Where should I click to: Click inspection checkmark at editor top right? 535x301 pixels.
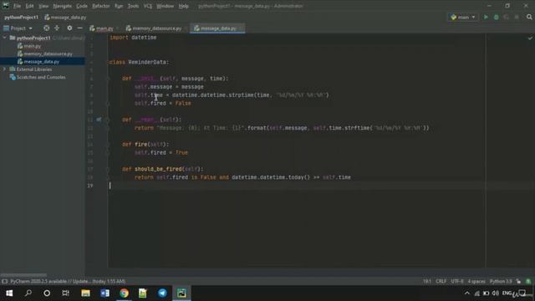pyautogui.click(x=530, y=38)
